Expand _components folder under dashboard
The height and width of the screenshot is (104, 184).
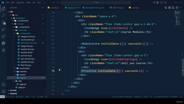pos(13,21)
